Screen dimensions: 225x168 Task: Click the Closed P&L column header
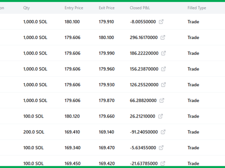coord(140,8)
